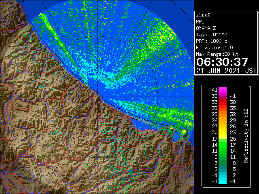Click the yellow 20-23 dBZ legend color

point(223,133)
